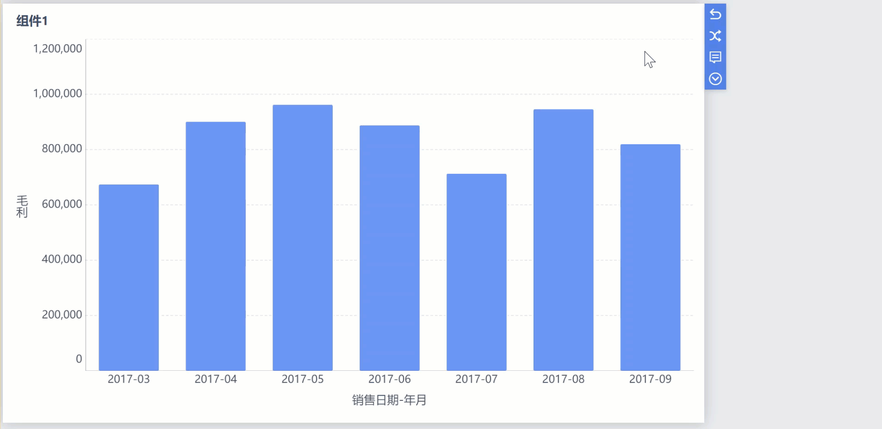Open the comment note icon
This screenshot has width=882, height=429.
click(715, 57)
